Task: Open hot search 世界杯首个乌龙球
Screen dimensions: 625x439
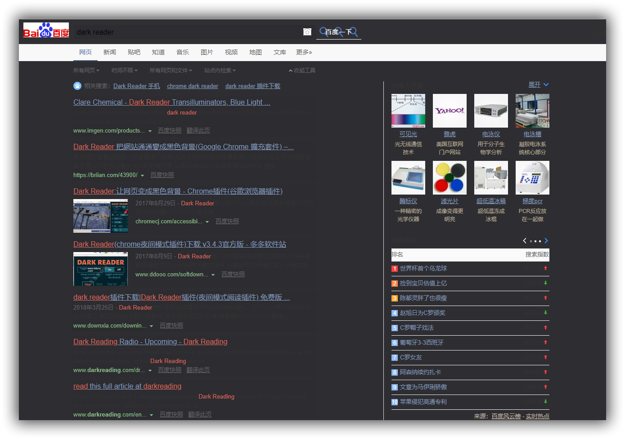Action: 423,269
